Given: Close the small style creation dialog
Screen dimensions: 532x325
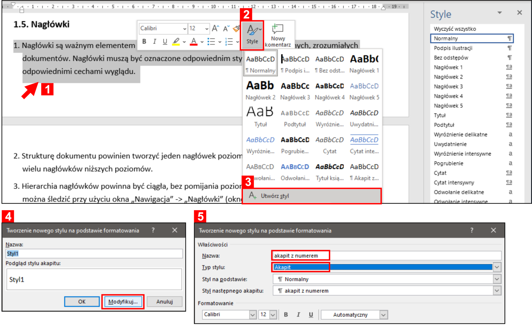Looking at the screenshot, I should 175,230.
